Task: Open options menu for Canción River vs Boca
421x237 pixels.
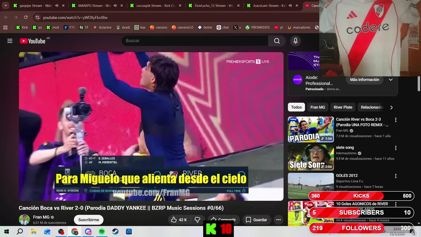Action: 396,120
